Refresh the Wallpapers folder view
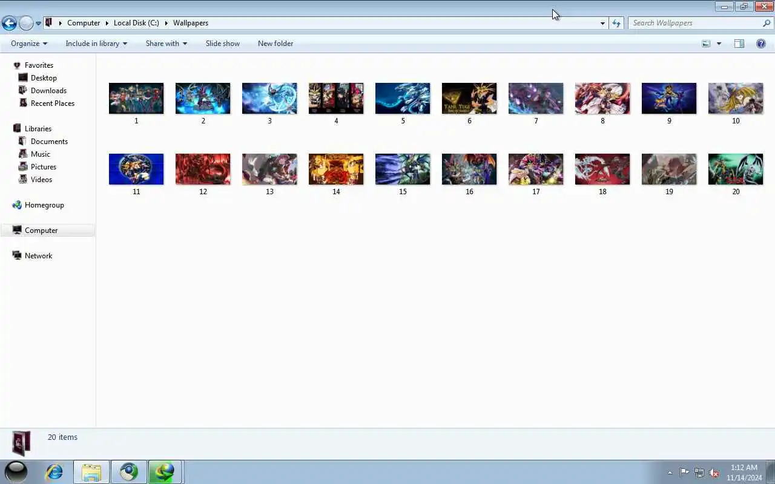The height and width of the screenshot is (484, 775). tap(616, 23)
